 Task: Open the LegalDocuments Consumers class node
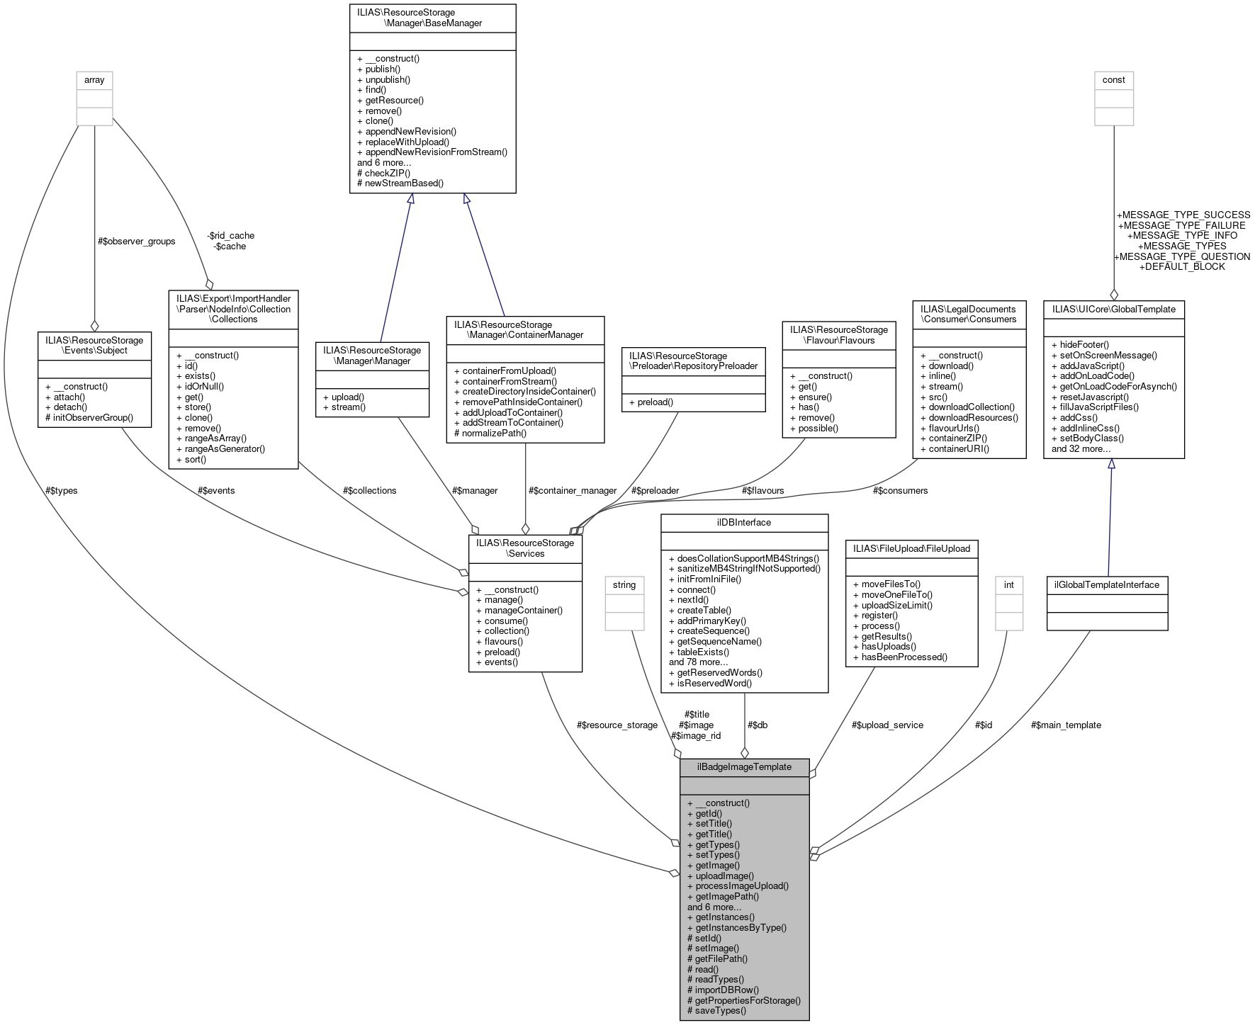coord(969,380)
